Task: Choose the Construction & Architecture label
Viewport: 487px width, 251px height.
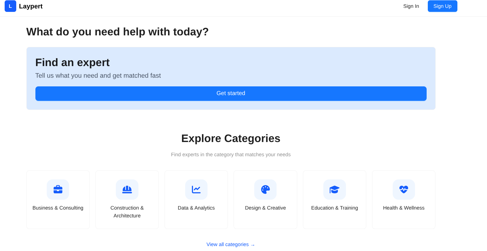Action: [127, 212]
